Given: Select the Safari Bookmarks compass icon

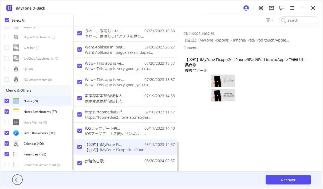Looking at the screenshot, I should click(x=16, y=133).
